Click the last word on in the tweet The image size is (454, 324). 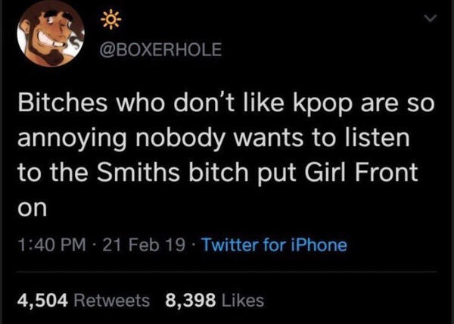click(x=32, y=207)
